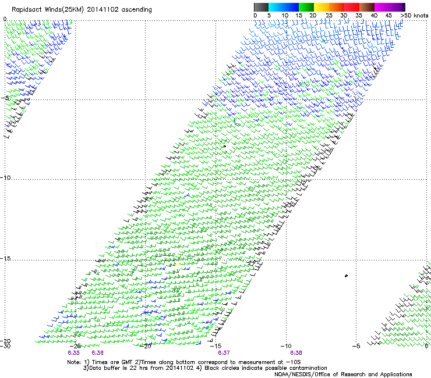The width and height of the screenshot is (431, 378).
Task: Click the 25 legend tick label
Action: [x=329, y=16]
